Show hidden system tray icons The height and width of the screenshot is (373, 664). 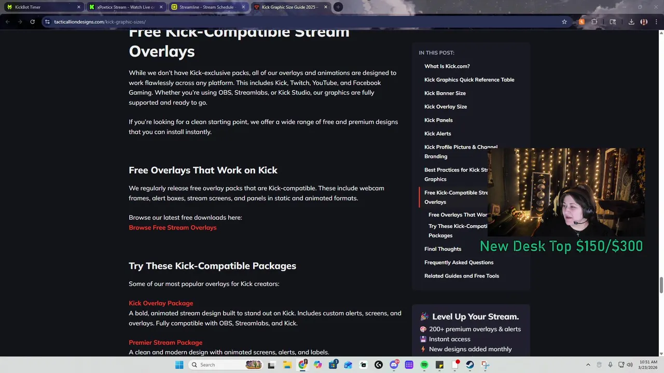588,365
